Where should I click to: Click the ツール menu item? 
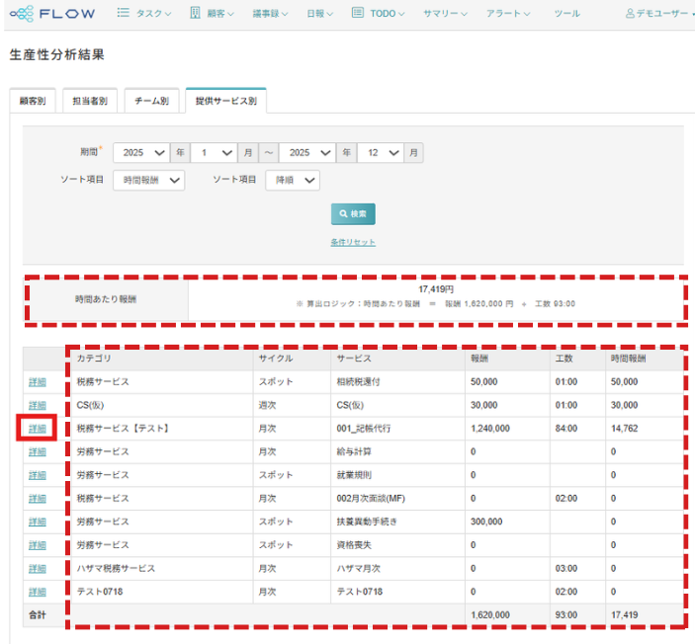click(x=566, y=14)
